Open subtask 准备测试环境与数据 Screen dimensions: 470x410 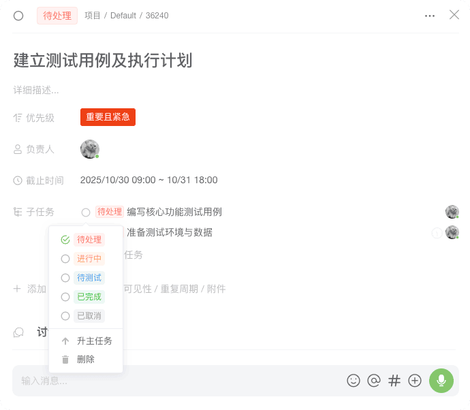tap(170, 232)
